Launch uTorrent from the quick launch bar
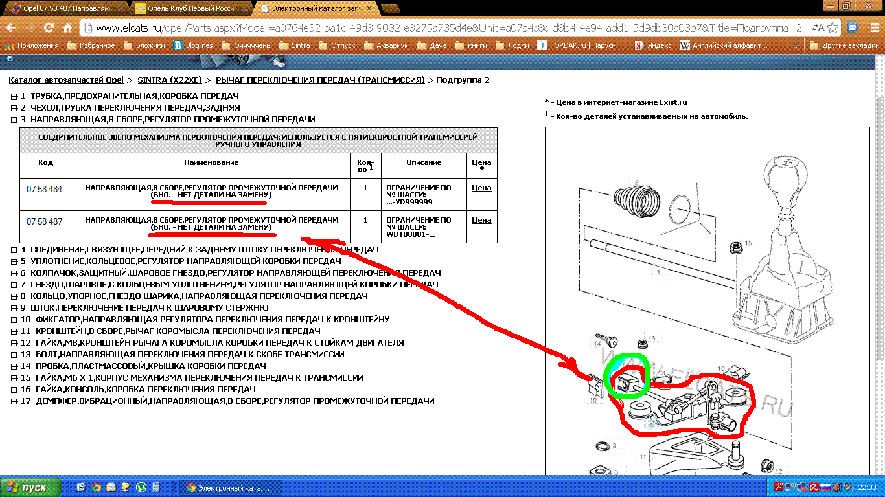This screenshot has height=497, width=885. click(x=141, y=487)
